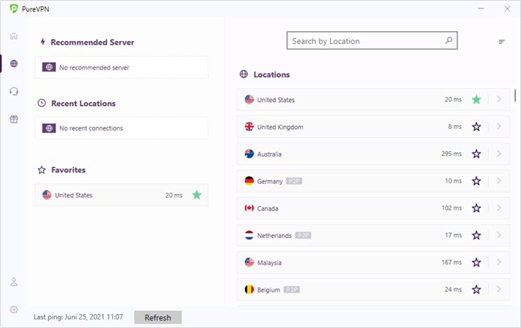The width and height of the screenshot is (521, 328).
Task: Select the globe Locations sidebar icon
Action: point(13,63)
